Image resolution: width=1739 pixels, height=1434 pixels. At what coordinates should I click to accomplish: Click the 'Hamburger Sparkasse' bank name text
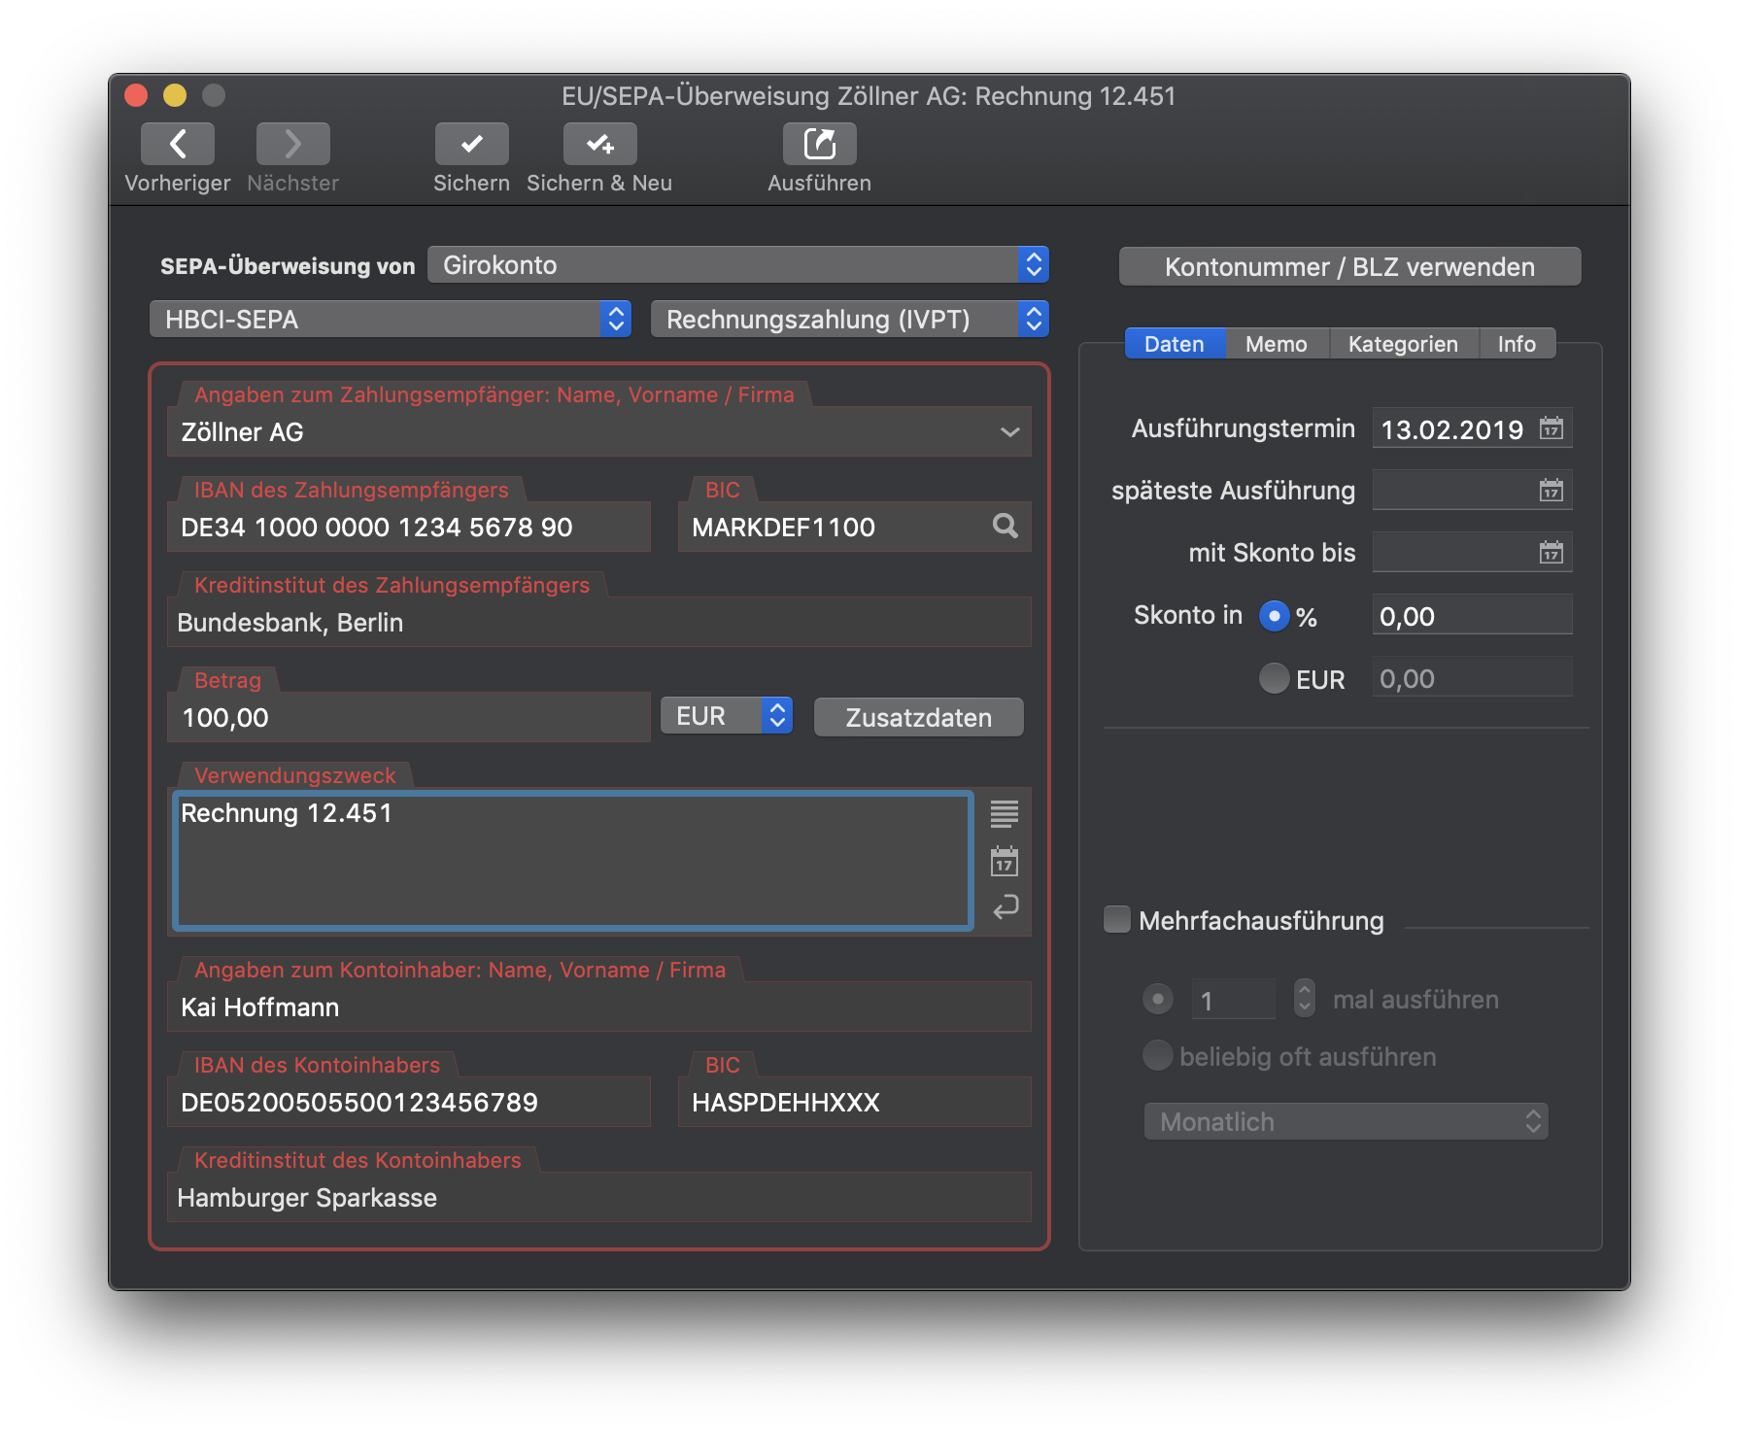[x=307, y=1198]
